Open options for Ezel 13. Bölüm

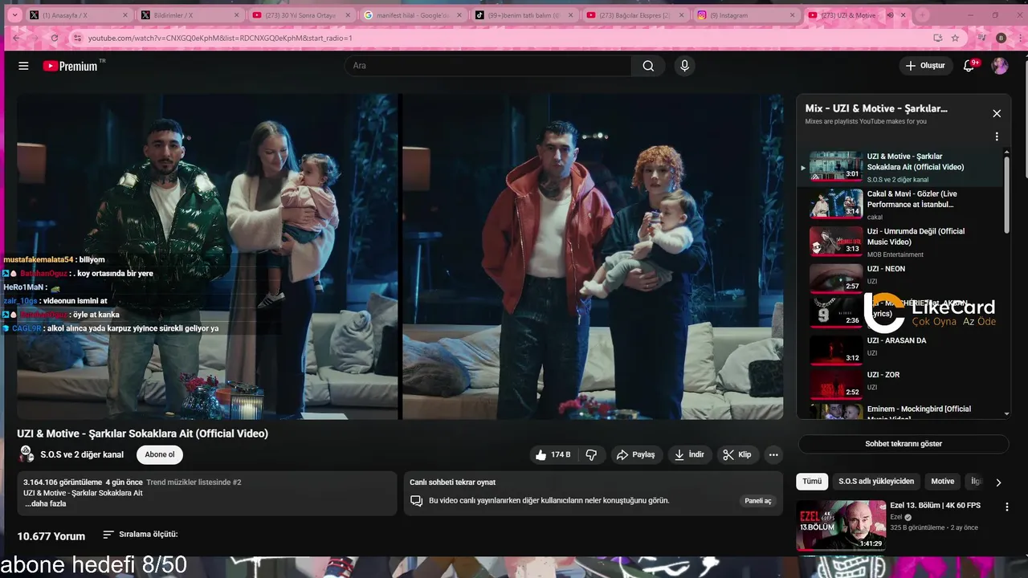click(x=1007, y=507)
